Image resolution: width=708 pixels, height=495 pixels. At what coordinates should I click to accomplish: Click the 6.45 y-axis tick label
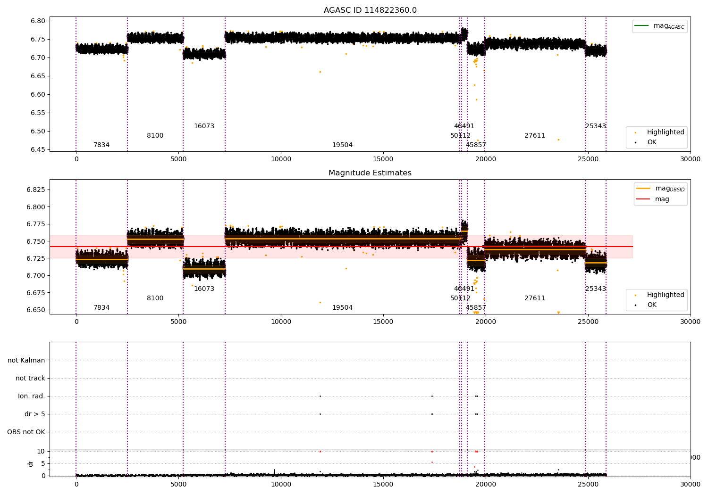point(38,150)
